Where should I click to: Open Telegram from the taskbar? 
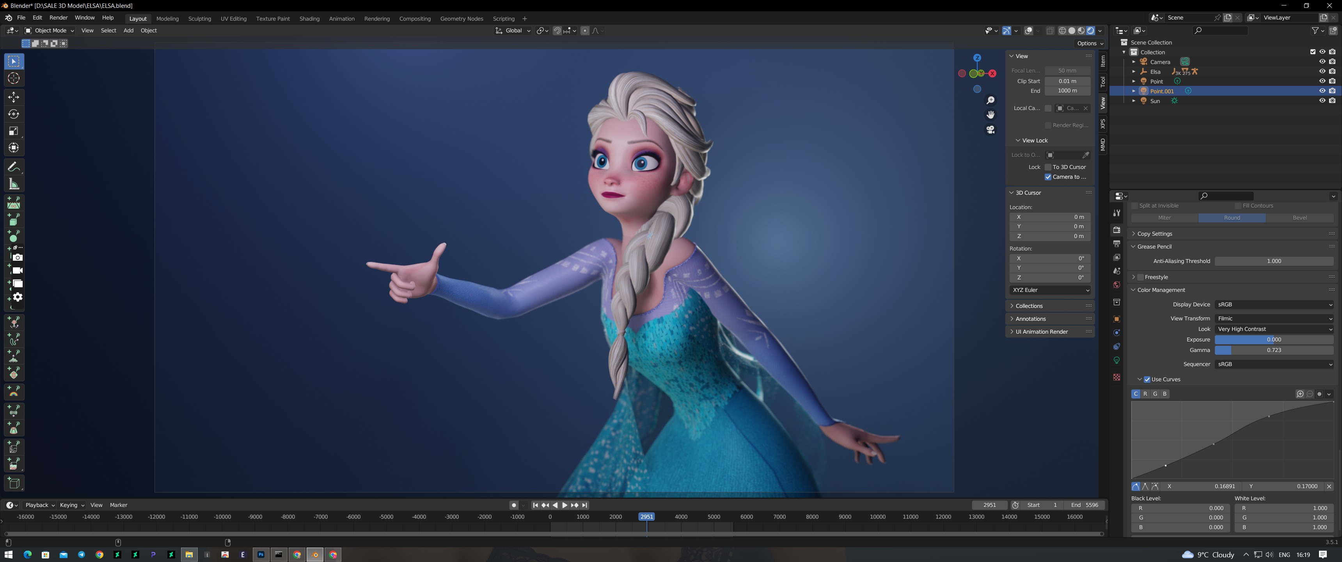pyautogui.click(x=81, y=555)
